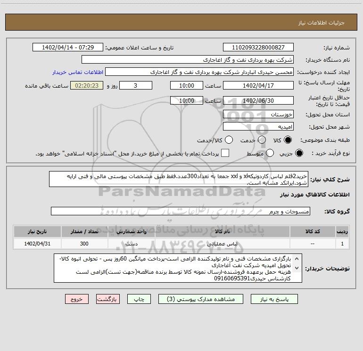Open the اطلاعات تماس خریدار link

coord(78,72)
